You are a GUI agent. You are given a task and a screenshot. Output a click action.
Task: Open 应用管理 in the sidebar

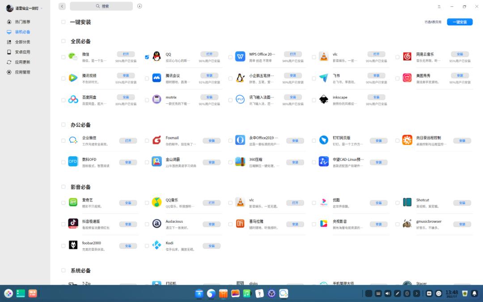tap(22, 72)
